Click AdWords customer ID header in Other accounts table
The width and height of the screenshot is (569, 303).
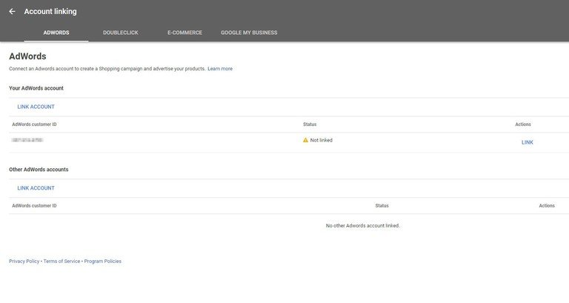coord(35,206)
